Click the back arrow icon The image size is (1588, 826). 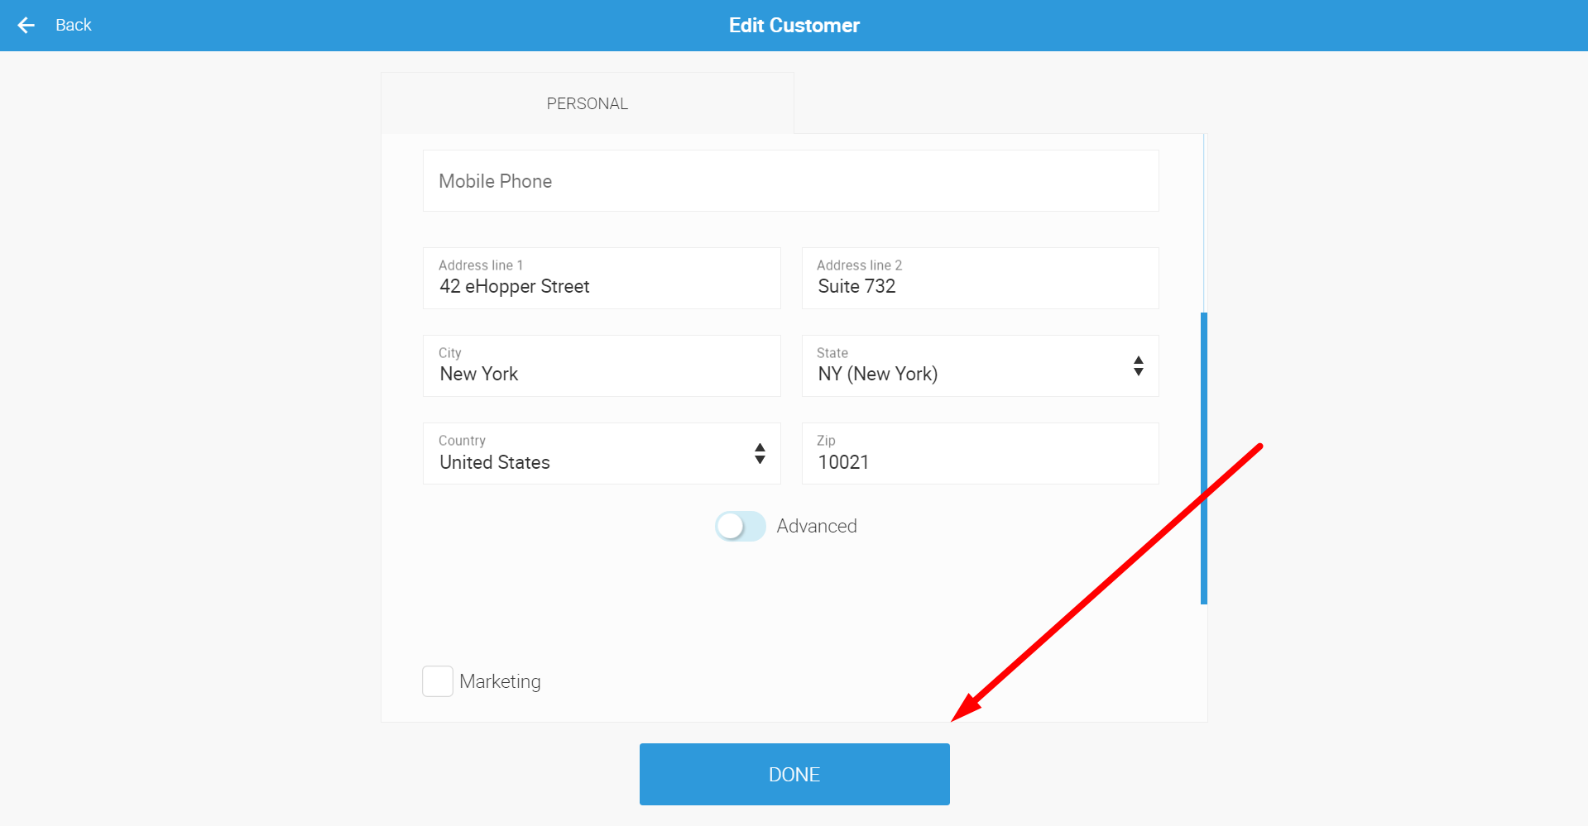(26, 26)
